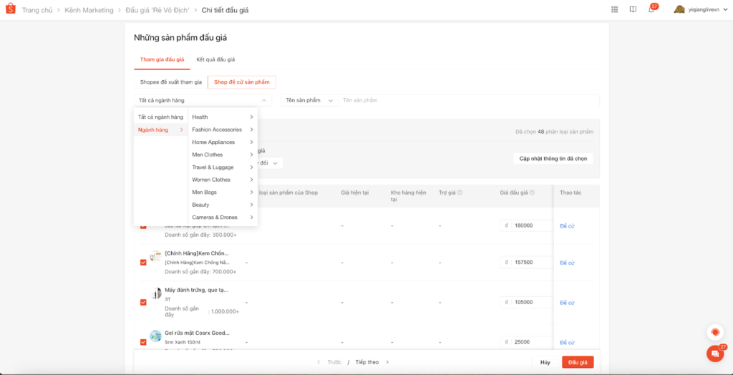Expand the Women Clothes category
This screenshot has width=733, height=375.
pyautogui.click(x=223, y=180)
